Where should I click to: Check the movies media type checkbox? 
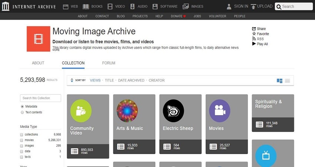[21, 140]
